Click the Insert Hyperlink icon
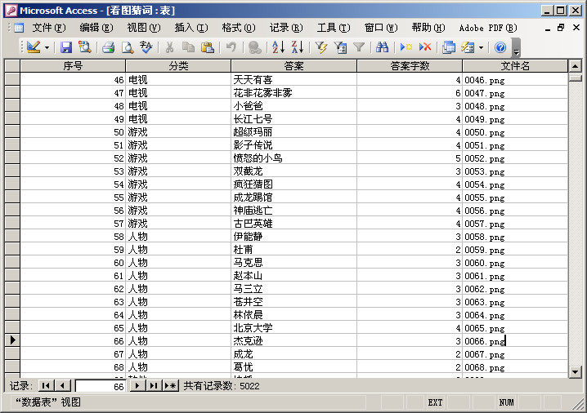This screenshot has height=413, width=587. click(254, 47)
